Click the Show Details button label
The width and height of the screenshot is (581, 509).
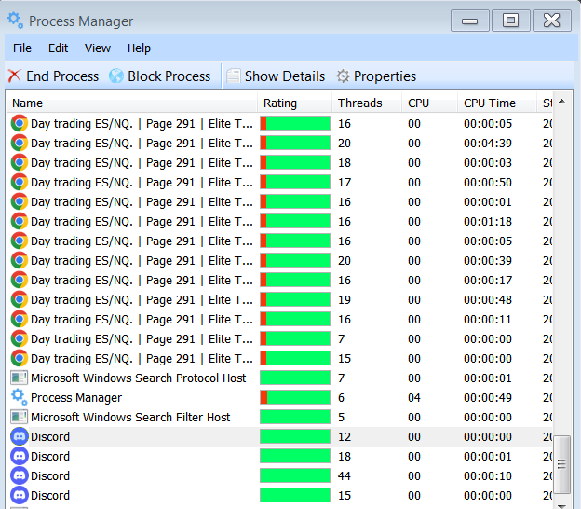(x=285, y=76)
